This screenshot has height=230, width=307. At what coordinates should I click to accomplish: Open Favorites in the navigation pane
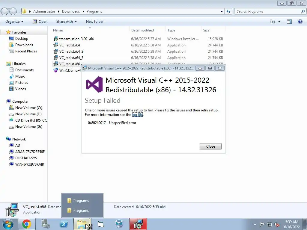click(19, 32)
